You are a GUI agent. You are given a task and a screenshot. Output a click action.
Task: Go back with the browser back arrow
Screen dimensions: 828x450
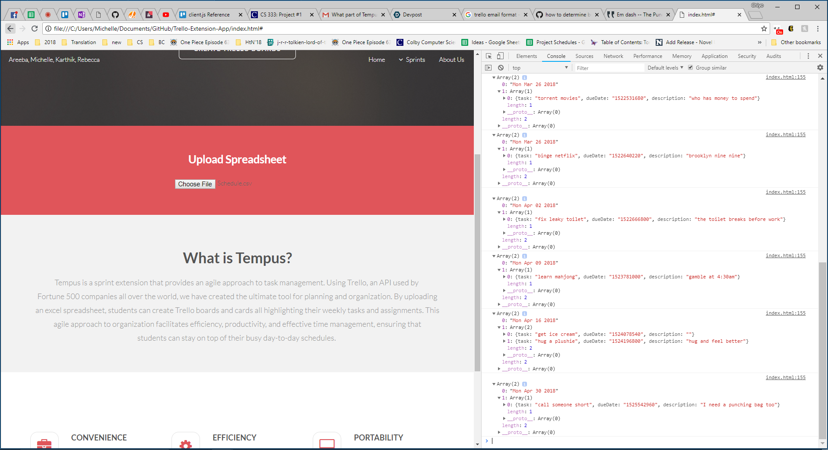click(10, 29)
